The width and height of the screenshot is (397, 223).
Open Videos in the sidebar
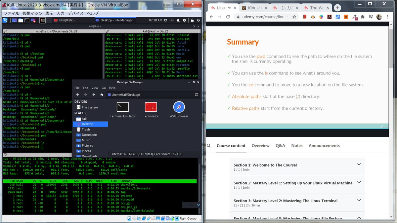pyautogui.click(x=90, y=151)
